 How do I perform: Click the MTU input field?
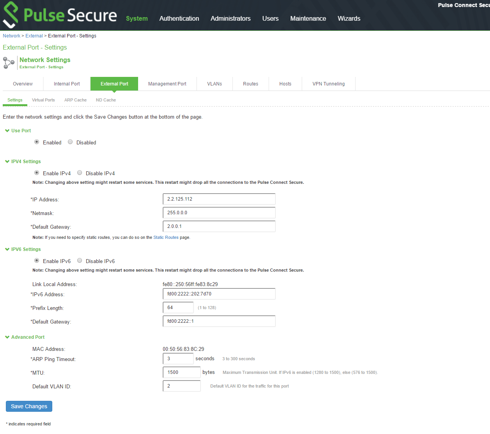coord(182,372)
